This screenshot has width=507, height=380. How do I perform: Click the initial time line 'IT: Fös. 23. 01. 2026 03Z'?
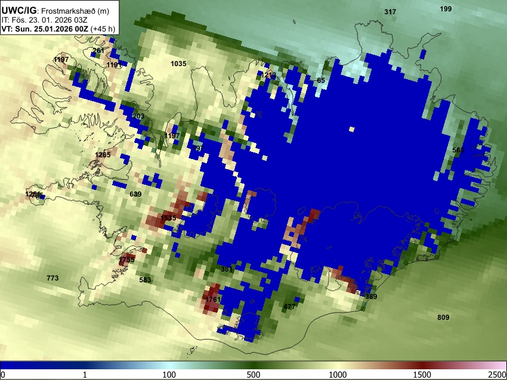click(x=44, y=20)
